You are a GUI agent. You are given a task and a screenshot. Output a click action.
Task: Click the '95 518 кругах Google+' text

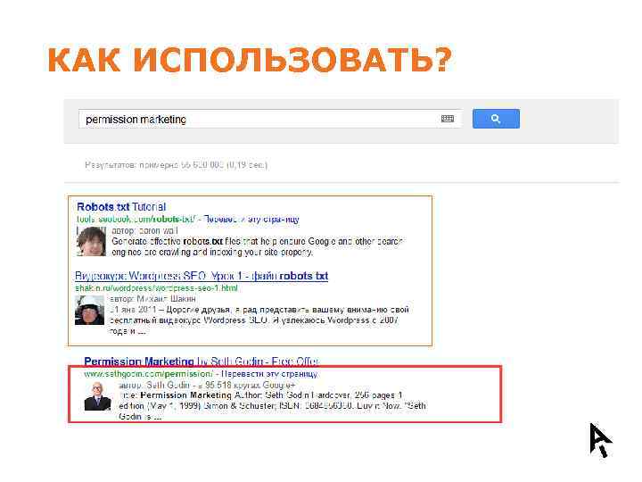251,385
